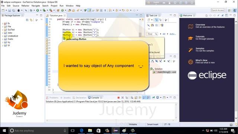Click Remove Launch gray X in Console
Screen dimensions: 238x134
[x=122, y=98]
